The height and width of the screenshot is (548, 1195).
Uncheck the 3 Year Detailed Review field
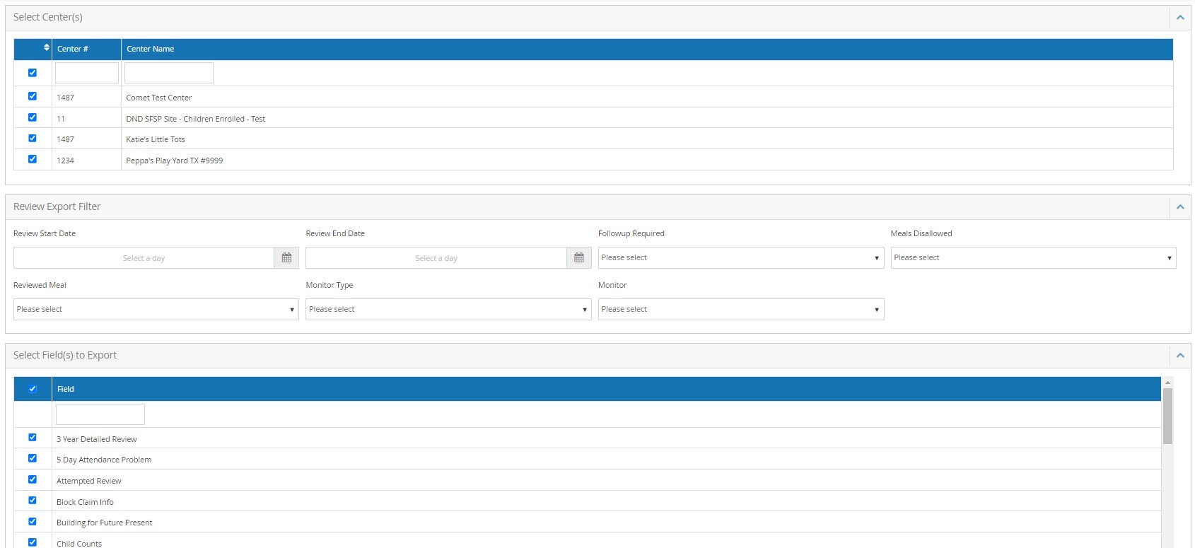[x=33, y=438]
